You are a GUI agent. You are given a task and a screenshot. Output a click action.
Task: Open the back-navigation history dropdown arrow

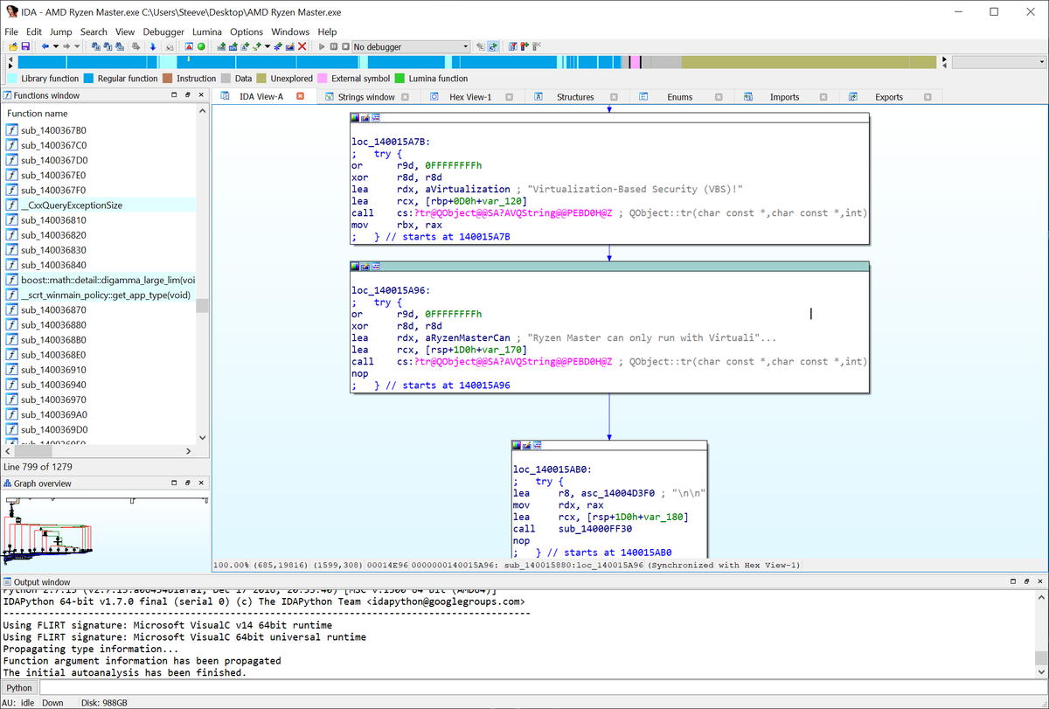[x=56, y=46]
